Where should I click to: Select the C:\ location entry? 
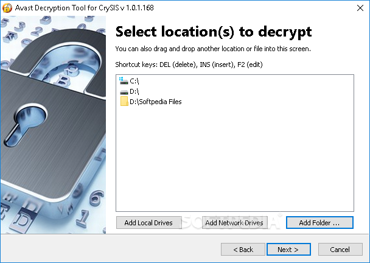pyautogui.click(x=134, y=81)
